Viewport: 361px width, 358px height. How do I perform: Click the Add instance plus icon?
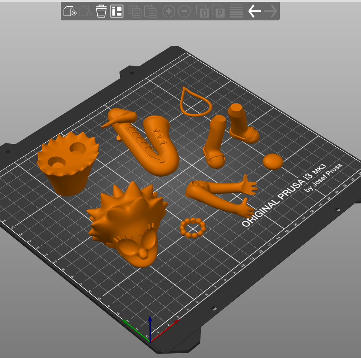pyautogui.click(x=169, y=11)
